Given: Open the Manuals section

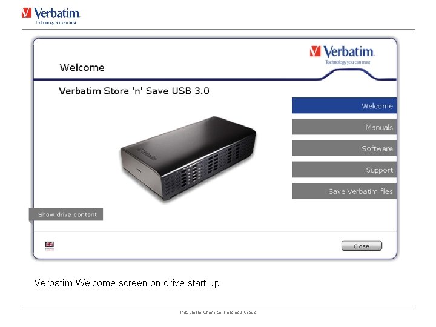Looking at the screenshot, I should (x=344, y=127).
